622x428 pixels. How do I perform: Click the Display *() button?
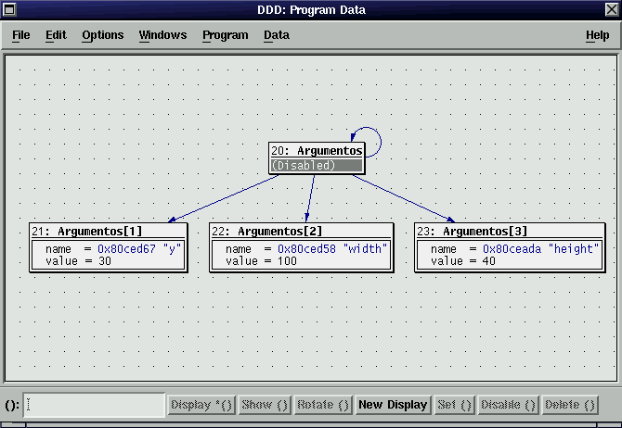tap(201, 405)
